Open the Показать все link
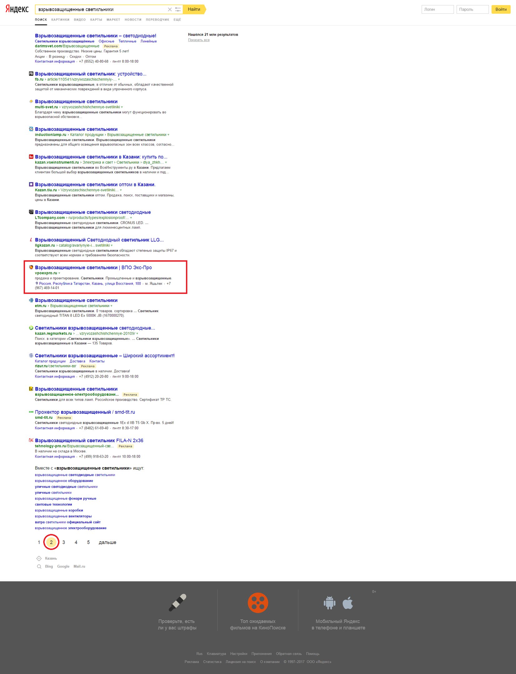 point(199,40)
